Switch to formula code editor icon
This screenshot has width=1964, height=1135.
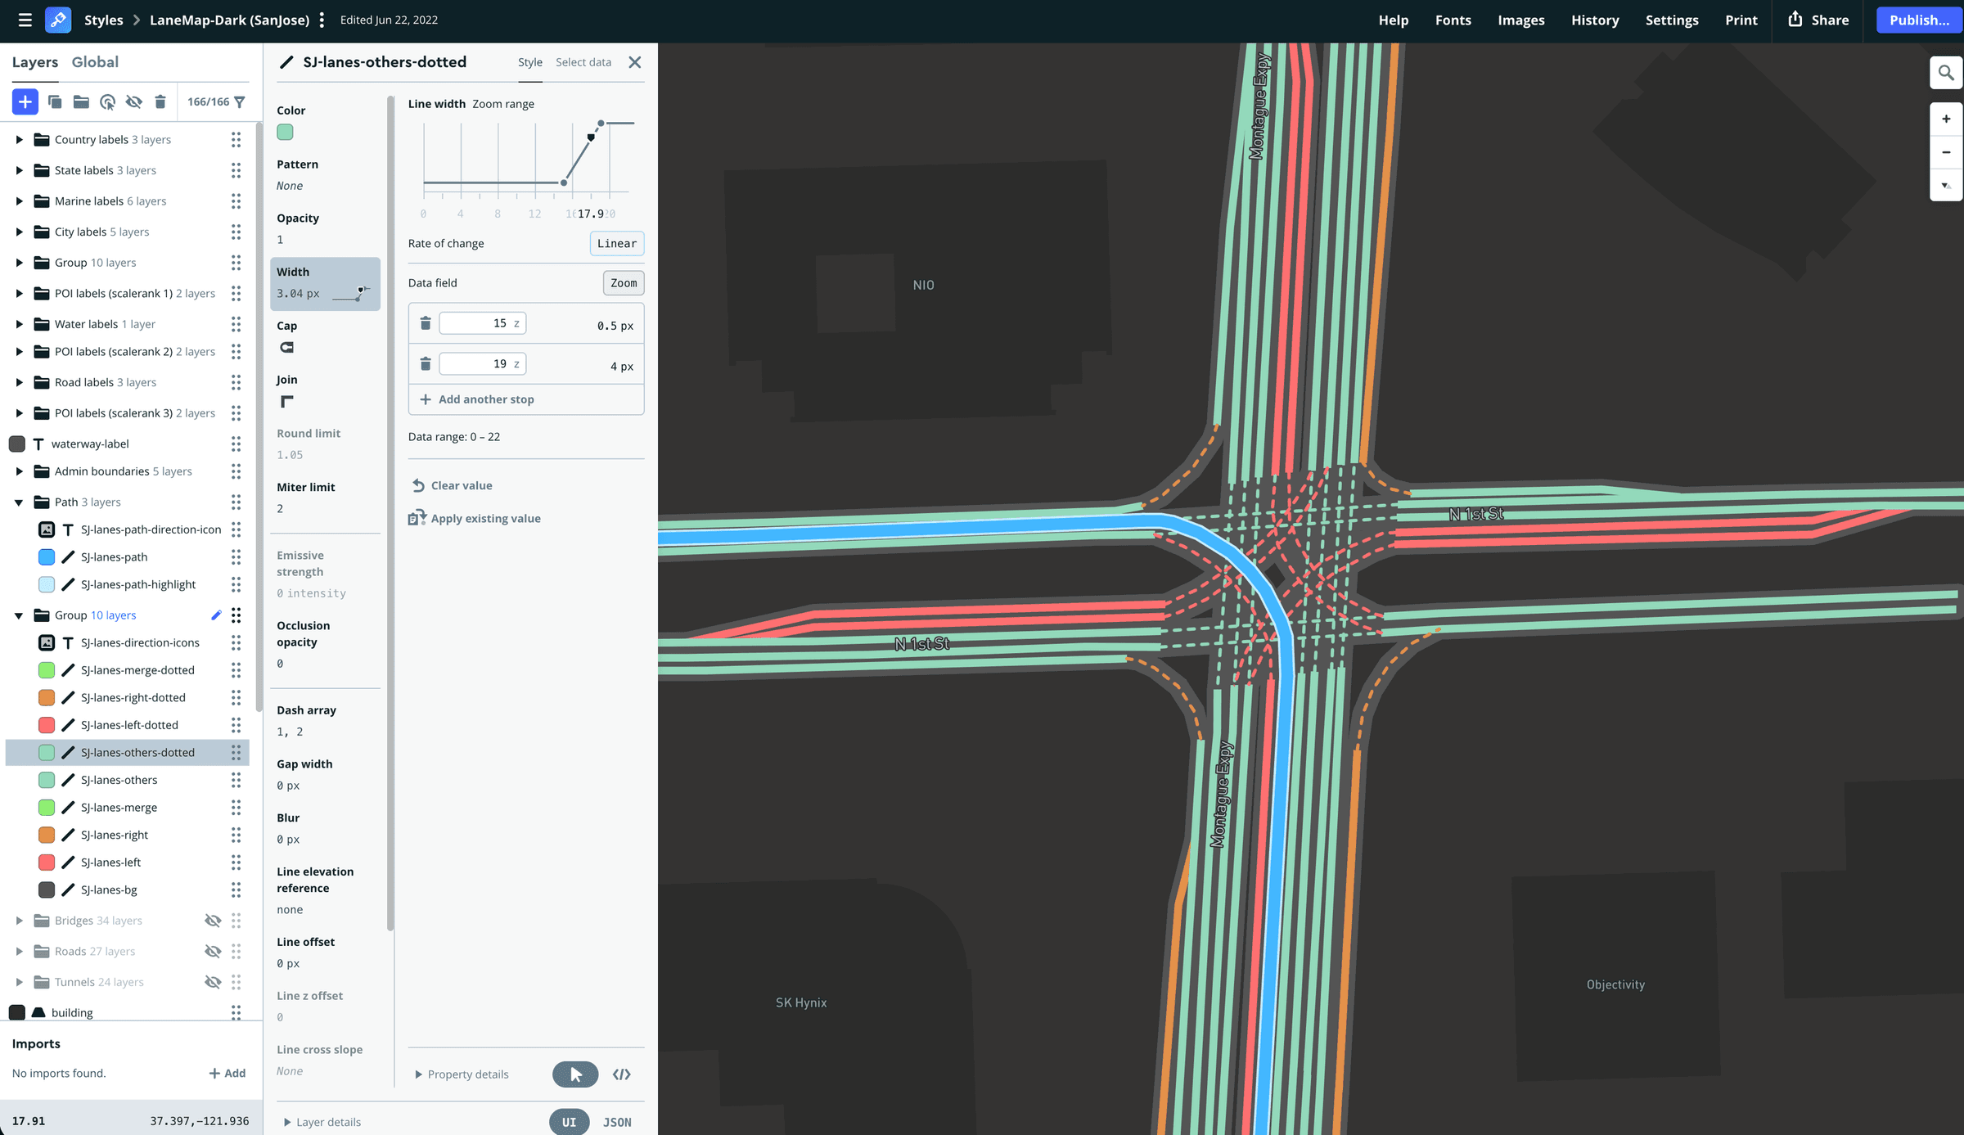[622, 1075]
